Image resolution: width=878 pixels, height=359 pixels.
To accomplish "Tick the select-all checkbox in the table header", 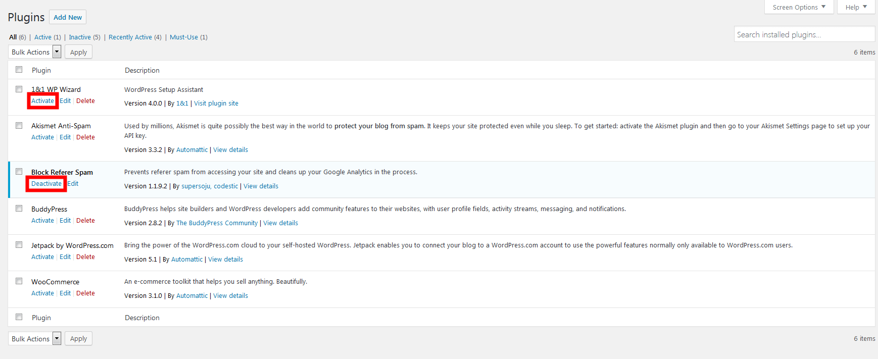I will pyautogui.click(x=19, y=70).
